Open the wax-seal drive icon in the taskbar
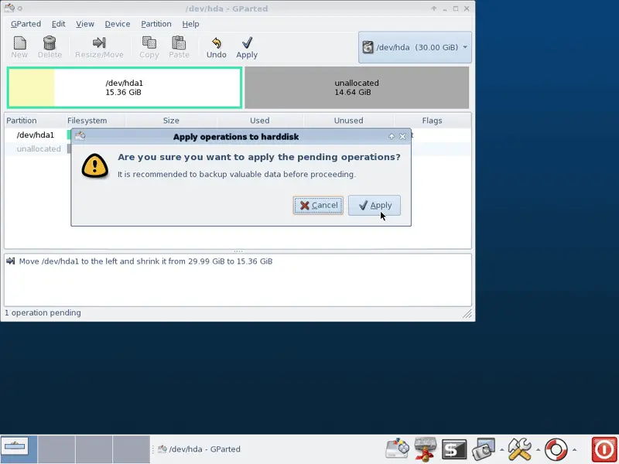 426,449
